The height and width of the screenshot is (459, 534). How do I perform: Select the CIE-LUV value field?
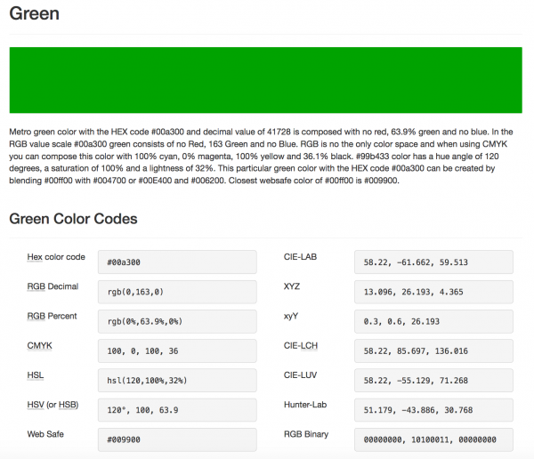click(x=433, y=380)
